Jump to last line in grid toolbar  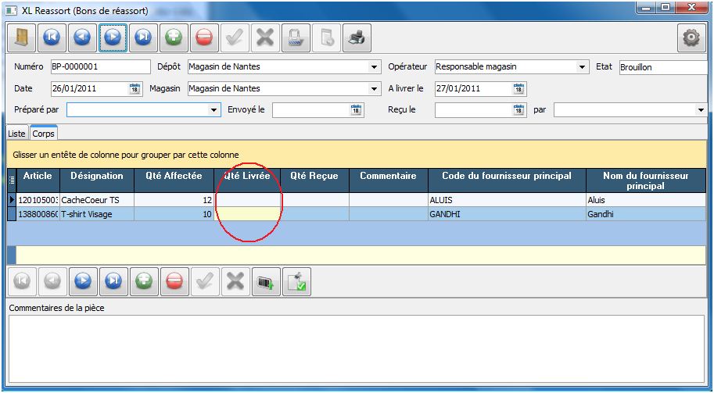113,281
